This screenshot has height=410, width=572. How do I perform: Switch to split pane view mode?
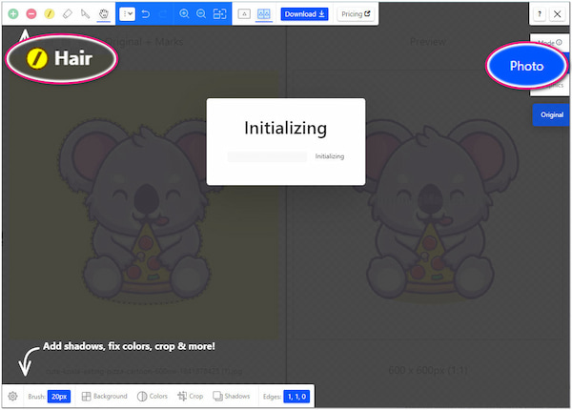pyautogui.click(x=264, y=14)
